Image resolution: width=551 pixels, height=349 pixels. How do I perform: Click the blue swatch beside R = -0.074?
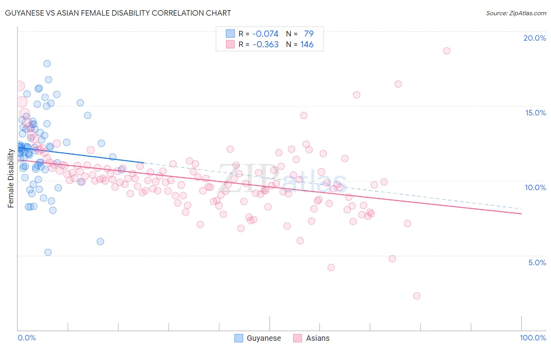[x=230, y=34]
